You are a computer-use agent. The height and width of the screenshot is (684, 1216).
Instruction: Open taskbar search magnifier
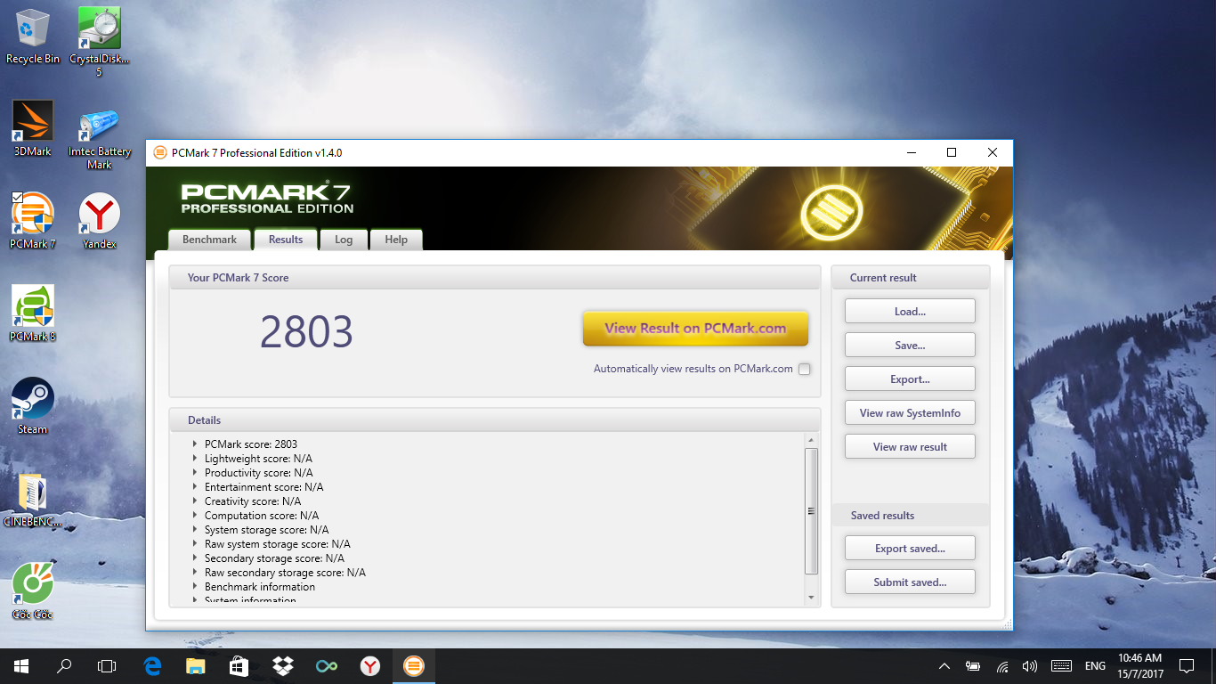coord(64,665)
